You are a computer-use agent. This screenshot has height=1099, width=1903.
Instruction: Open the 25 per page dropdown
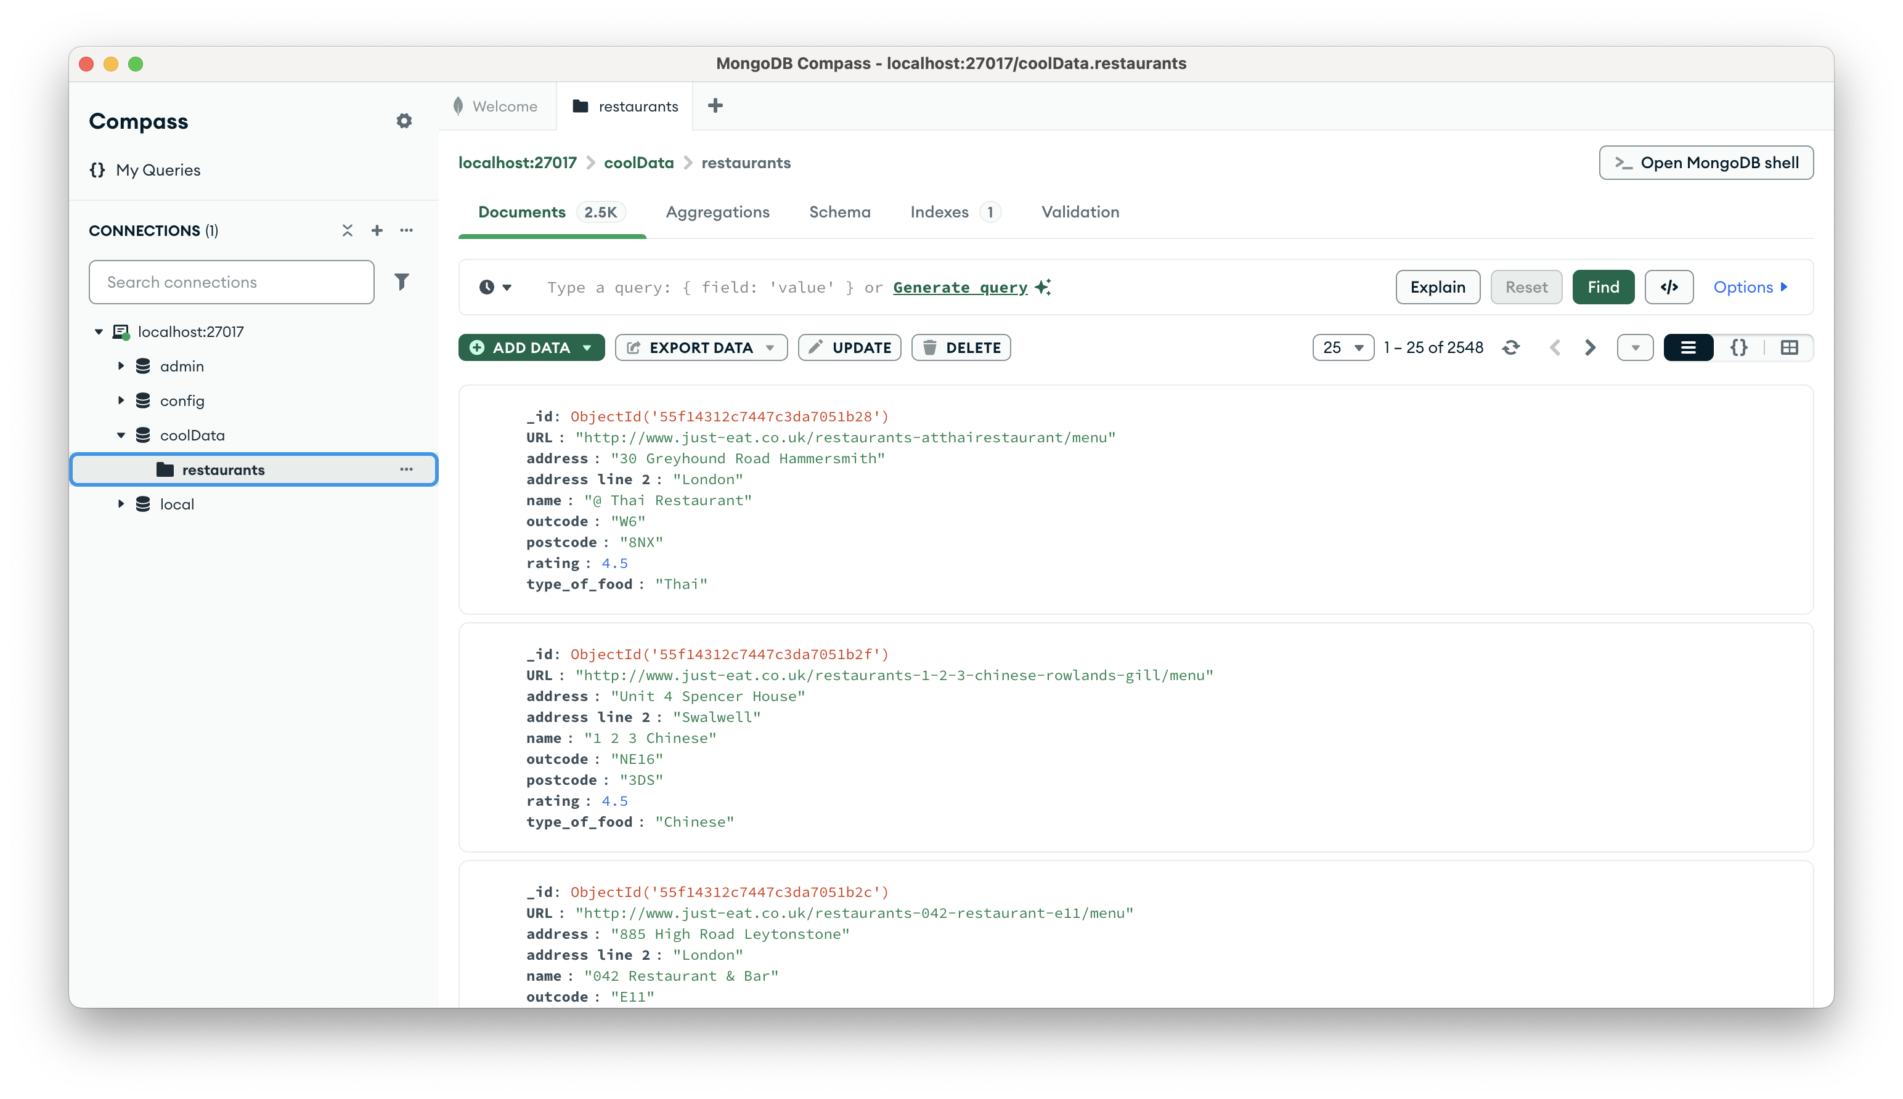(1342, 347)
